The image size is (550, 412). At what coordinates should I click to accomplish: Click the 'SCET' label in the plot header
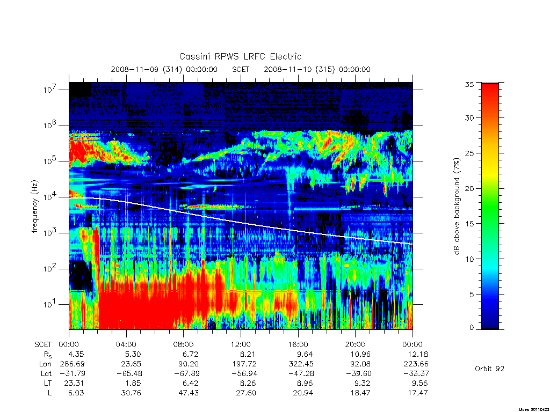(x=241, y=69)
